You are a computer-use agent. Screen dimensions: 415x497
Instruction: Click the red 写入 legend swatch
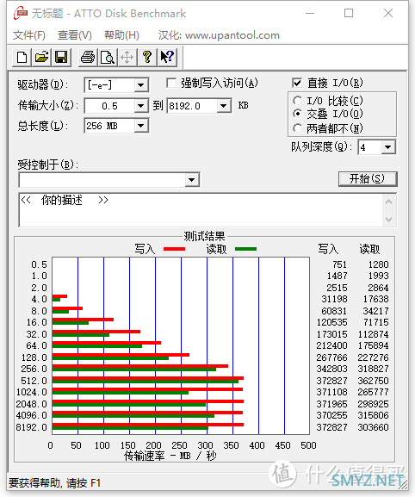174,249
